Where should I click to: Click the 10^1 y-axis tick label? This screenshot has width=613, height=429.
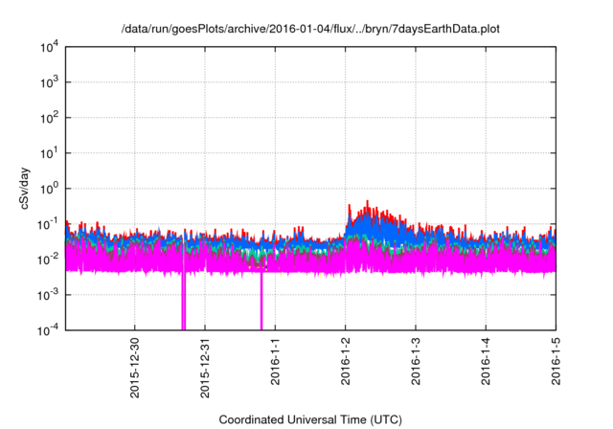coord(49,153)
